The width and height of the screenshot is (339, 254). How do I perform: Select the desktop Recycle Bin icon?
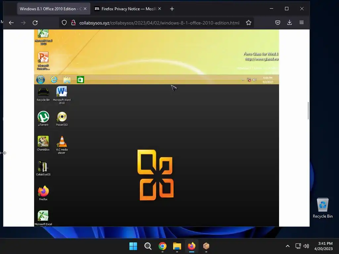click(322, 208)
